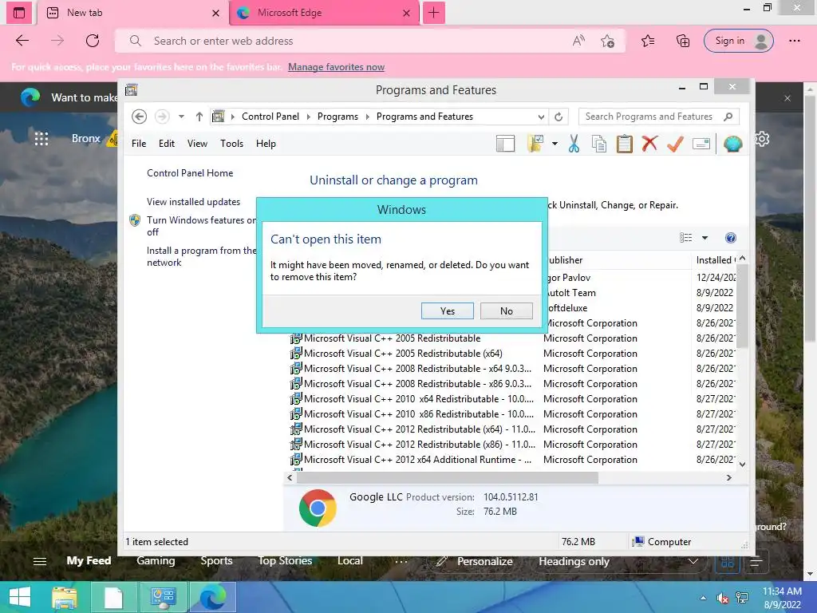Expand chevron after Programs breadcrumb

tap(367, 117)
